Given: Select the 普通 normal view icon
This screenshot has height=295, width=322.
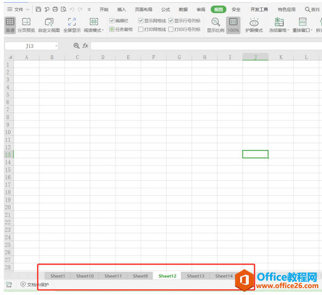Looking at the screenshot, I should pyautogui.click(x=10, y=25).
